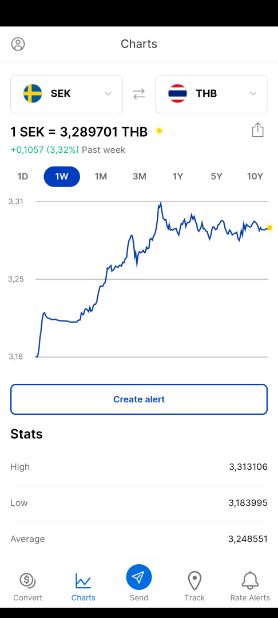
Task: Expand the THB currency dropdown
Action: 253,94
